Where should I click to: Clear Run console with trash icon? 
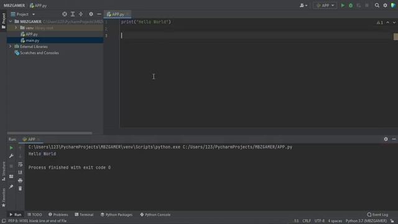click(x=20, y=189)
